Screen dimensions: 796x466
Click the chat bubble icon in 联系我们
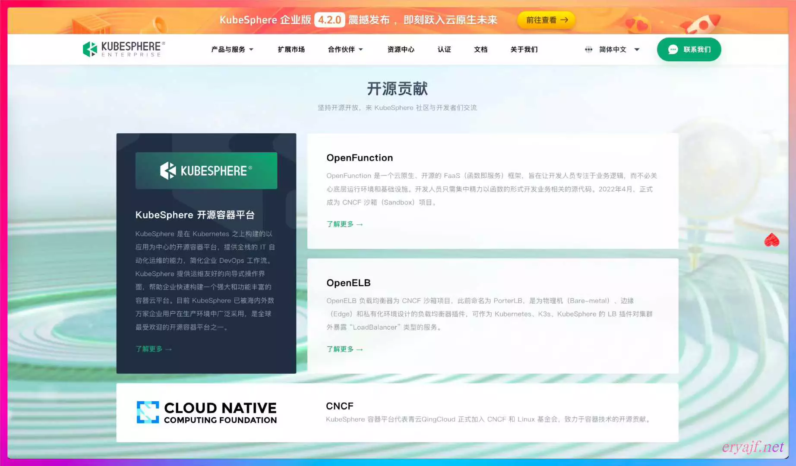click(x=673, y=50)
